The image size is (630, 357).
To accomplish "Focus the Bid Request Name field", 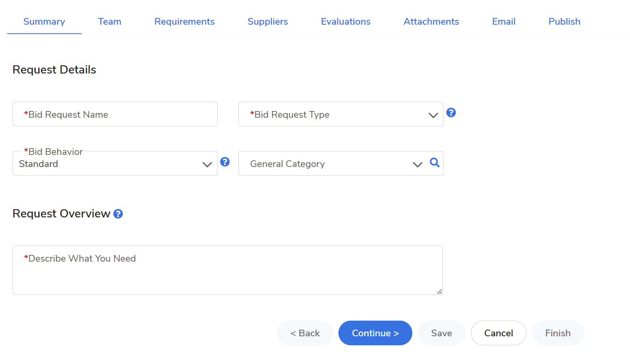I will click(x=115, y=114).
